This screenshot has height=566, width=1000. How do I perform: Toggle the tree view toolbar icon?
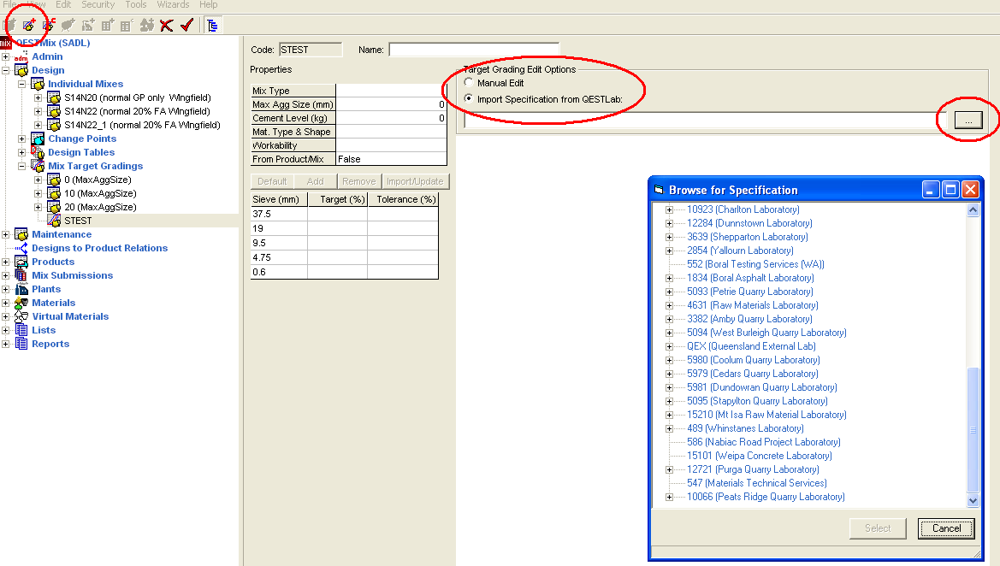click(212, 25)
